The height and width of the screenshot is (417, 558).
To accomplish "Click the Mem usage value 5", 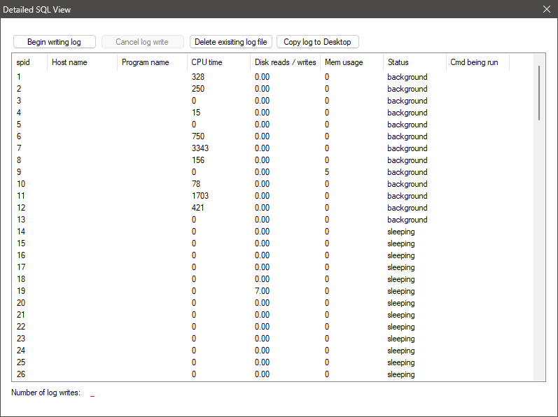I will click(x=327, y=172).
